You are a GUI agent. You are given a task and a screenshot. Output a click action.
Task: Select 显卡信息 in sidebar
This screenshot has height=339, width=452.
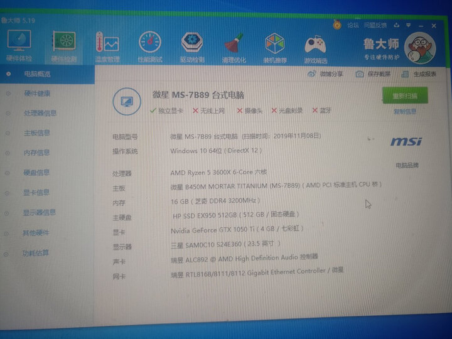pos(36,192)
